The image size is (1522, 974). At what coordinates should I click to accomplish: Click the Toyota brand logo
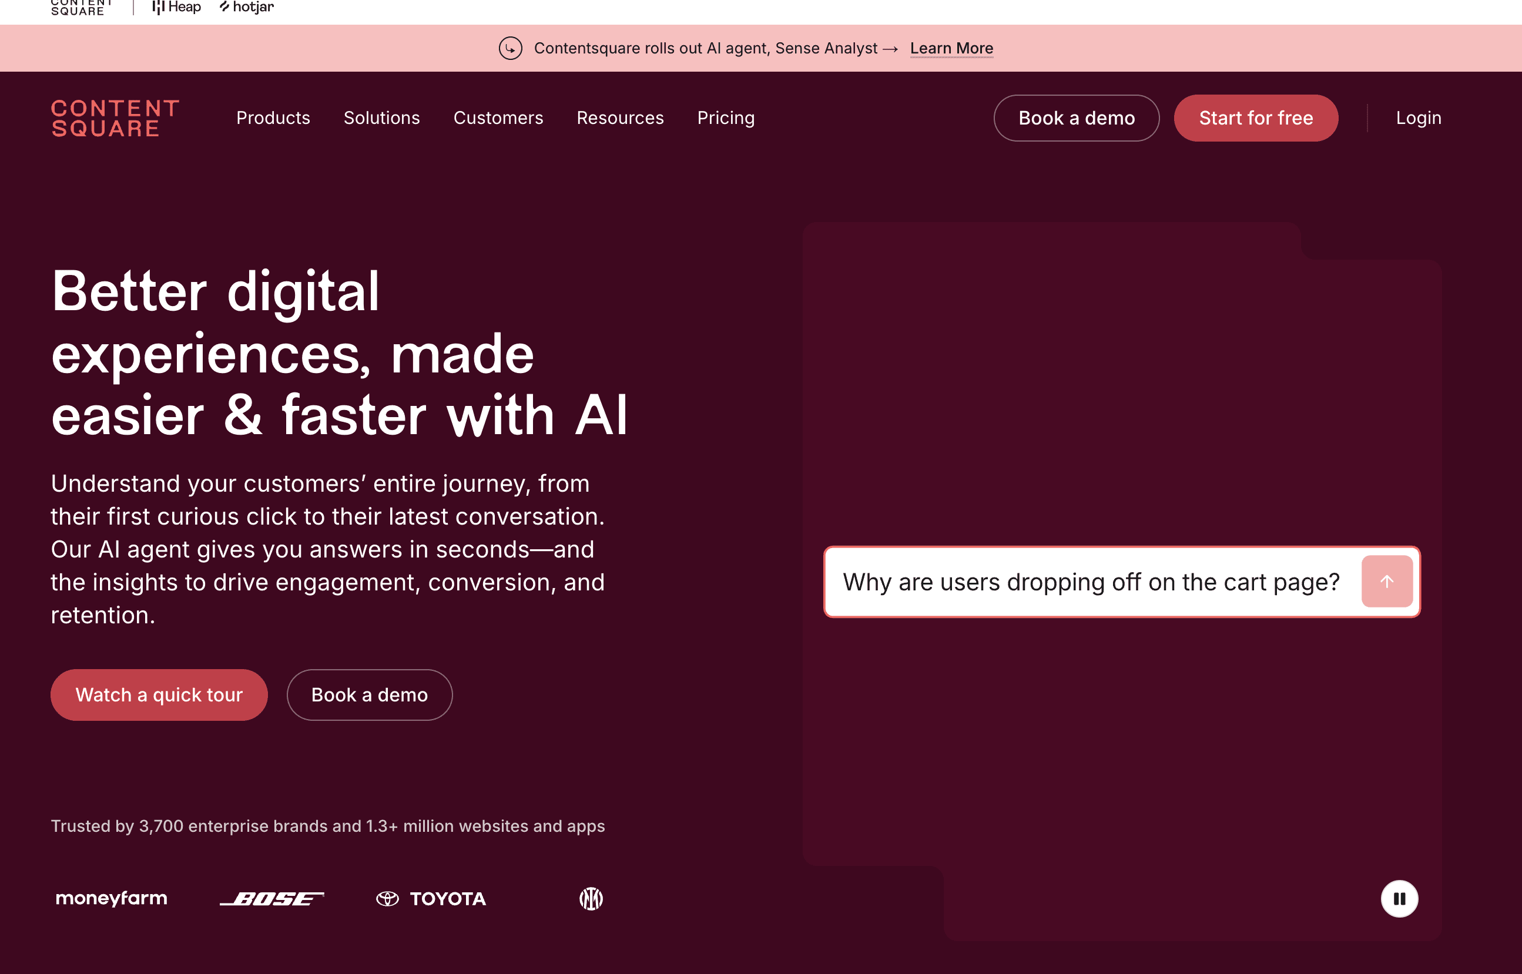tap(431, 899)
